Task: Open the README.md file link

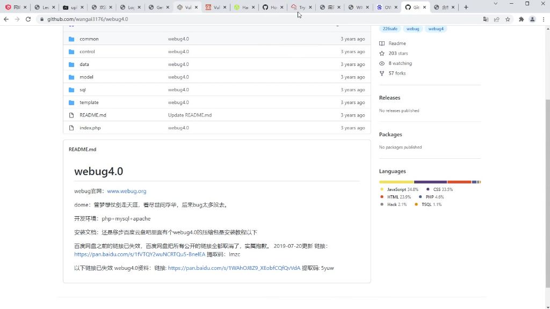Action: click(x=93, y=115)
